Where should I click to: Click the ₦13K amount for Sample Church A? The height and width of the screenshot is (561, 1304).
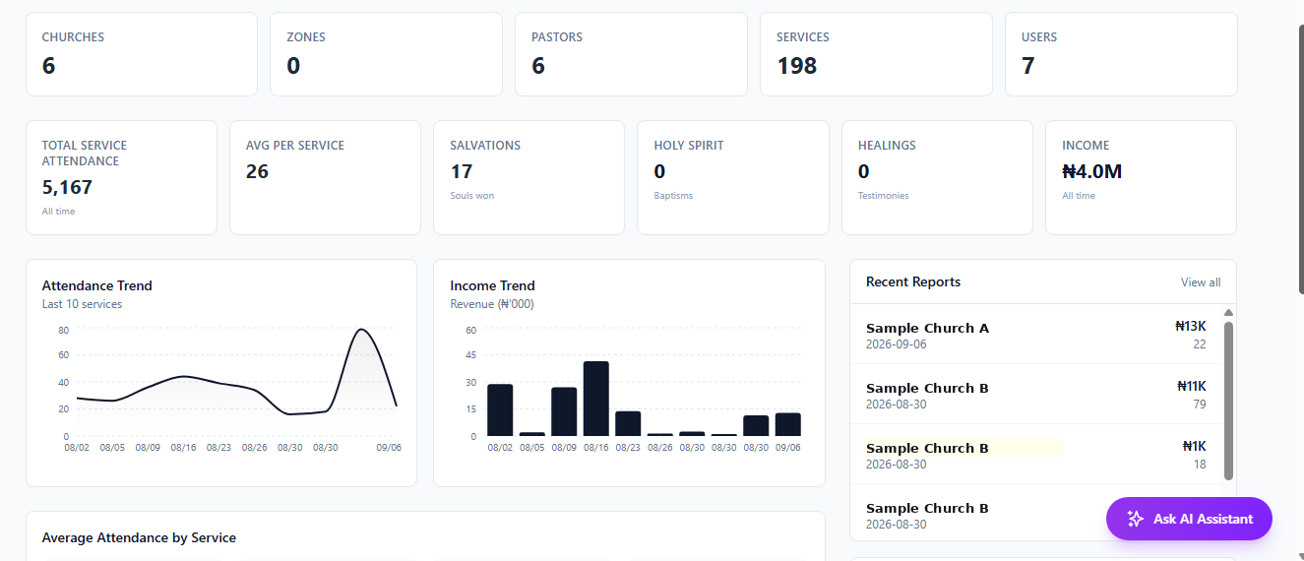click(1191, 327)
